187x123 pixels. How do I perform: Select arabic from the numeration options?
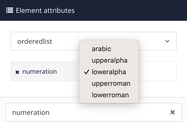(101, 49)
